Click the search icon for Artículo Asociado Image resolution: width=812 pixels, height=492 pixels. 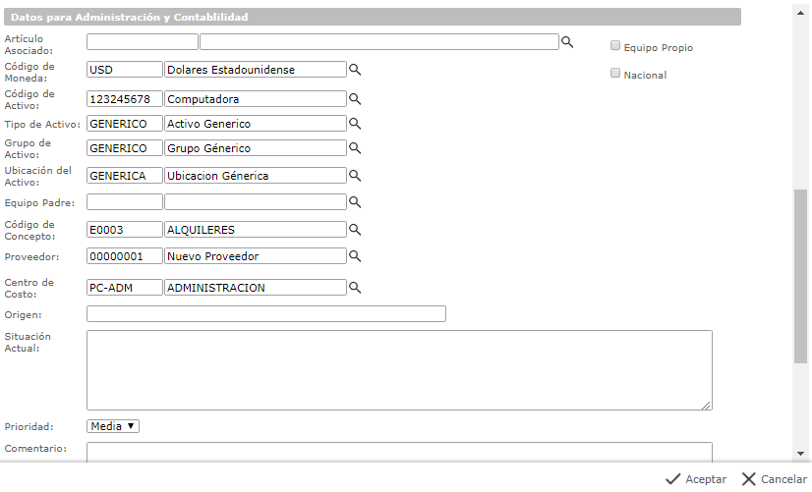567,41
